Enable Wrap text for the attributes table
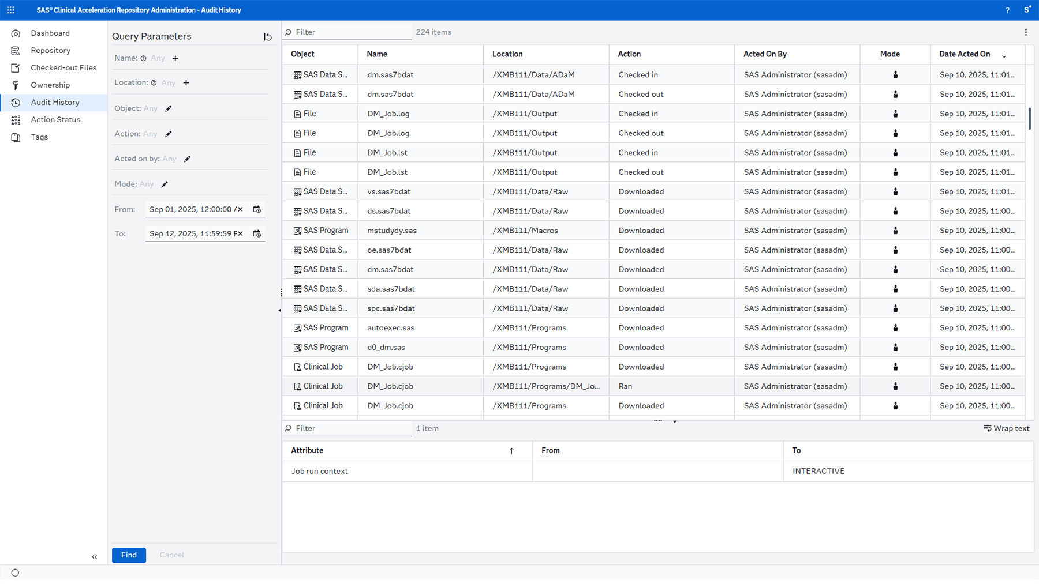 1006,428
